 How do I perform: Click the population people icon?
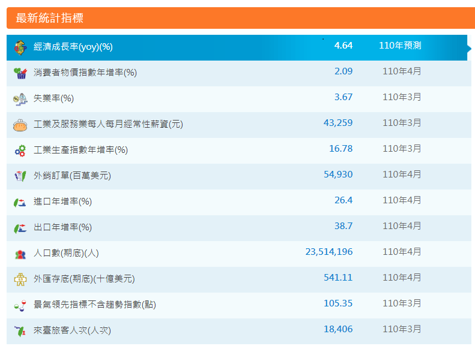point(20,254)
